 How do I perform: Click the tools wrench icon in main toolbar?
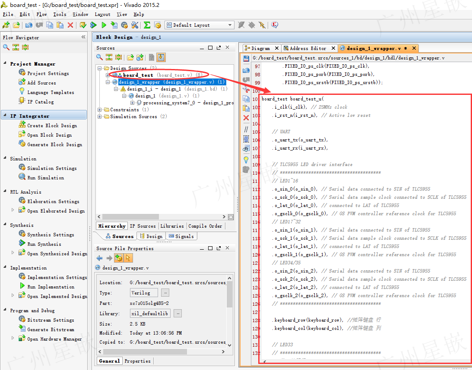click(x=135, y=25)
